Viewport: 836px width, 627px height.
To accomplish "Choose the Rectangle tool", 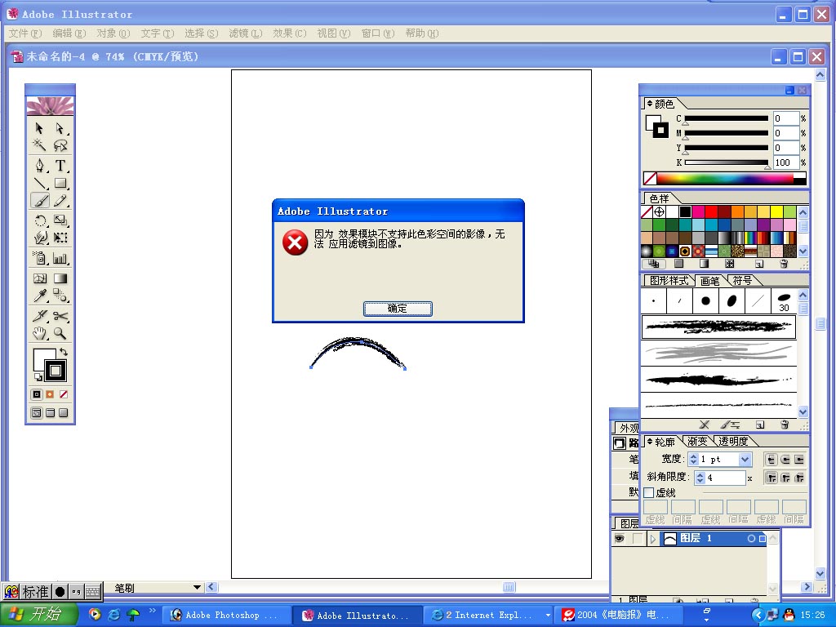I will (x=60, y=183).
